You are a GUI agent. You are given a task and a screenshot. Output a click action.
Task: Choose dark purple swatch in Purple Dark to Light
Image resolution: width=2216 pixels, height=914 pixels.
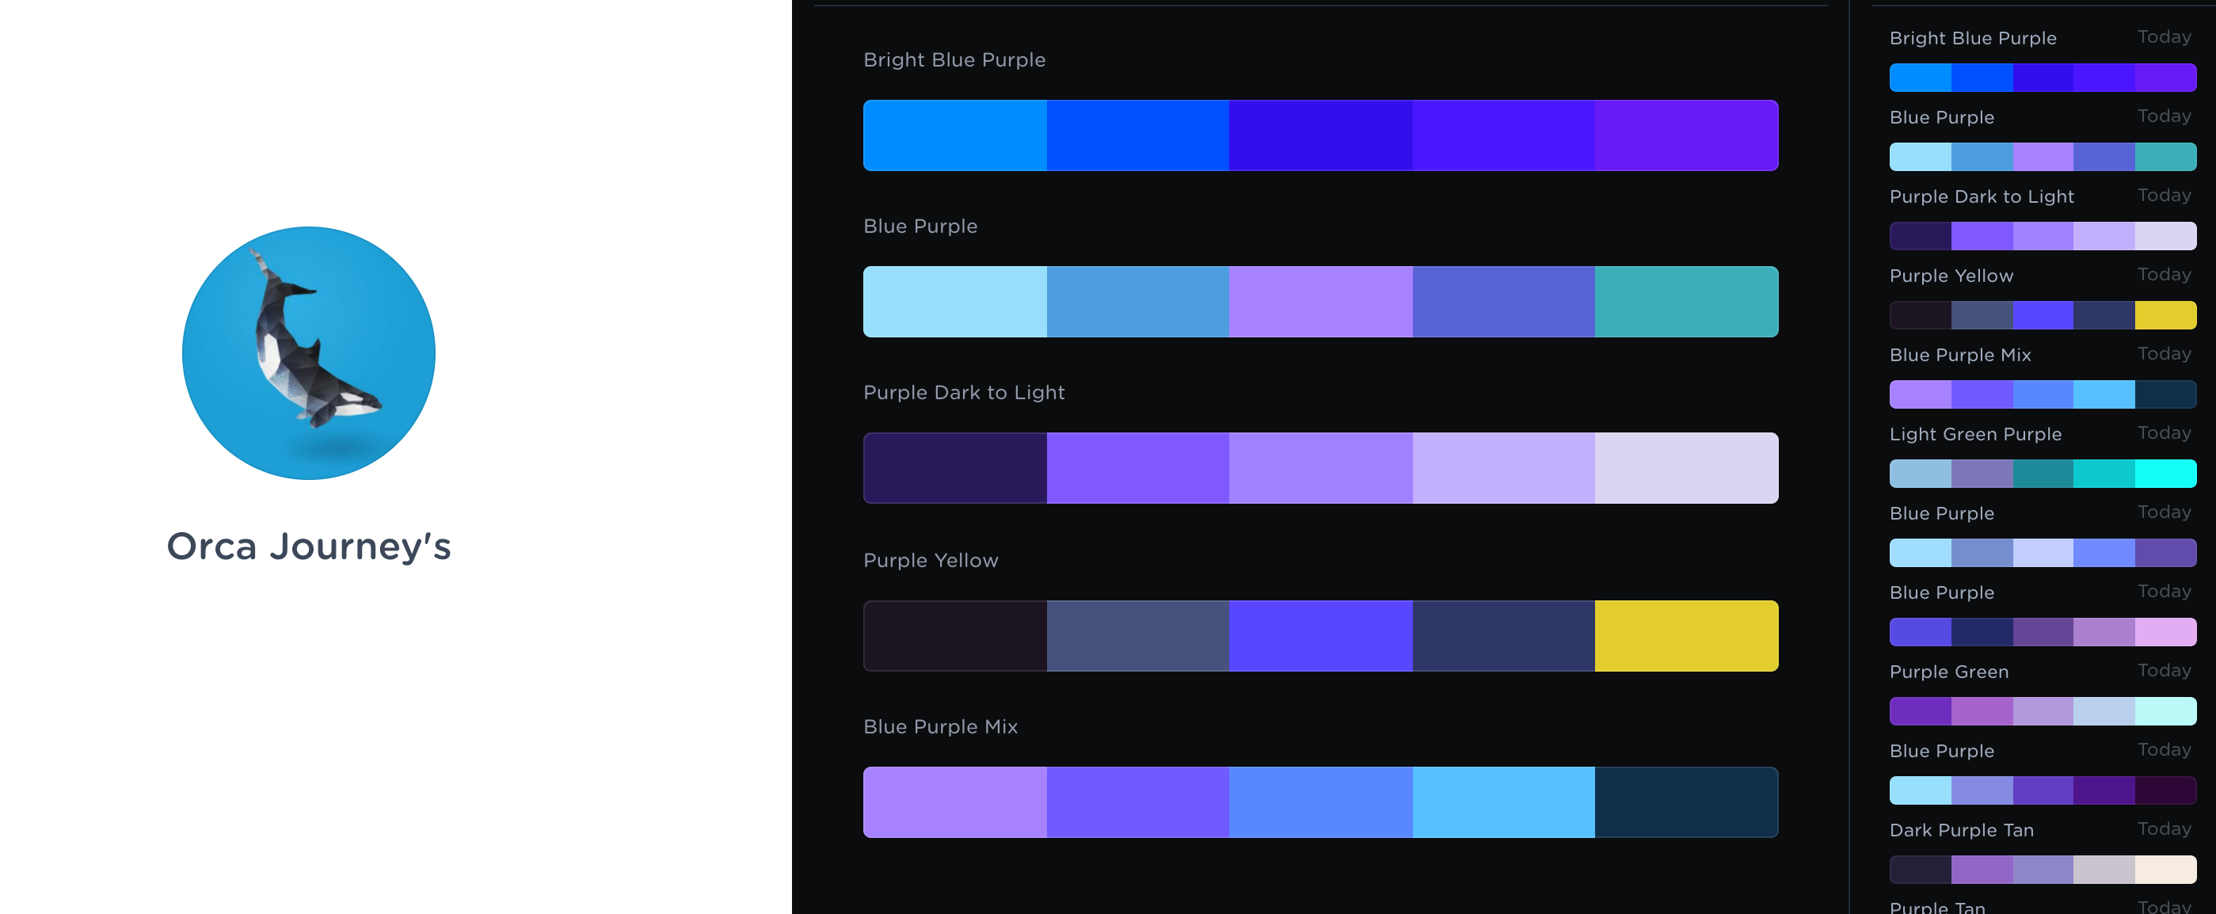pos(955,468)
